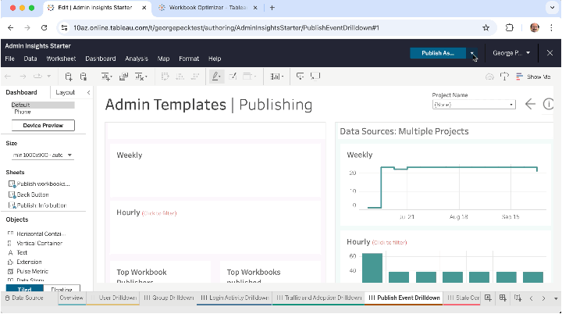
Task: Click the New Dashboard icon at bottom tabs
Action: coord(503,298)
